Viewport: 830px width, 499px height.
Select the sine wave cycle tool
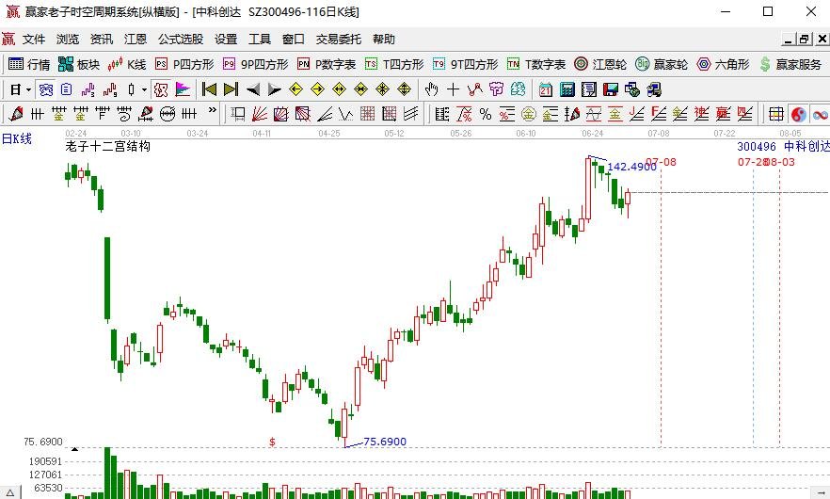[x=594, y=114]
